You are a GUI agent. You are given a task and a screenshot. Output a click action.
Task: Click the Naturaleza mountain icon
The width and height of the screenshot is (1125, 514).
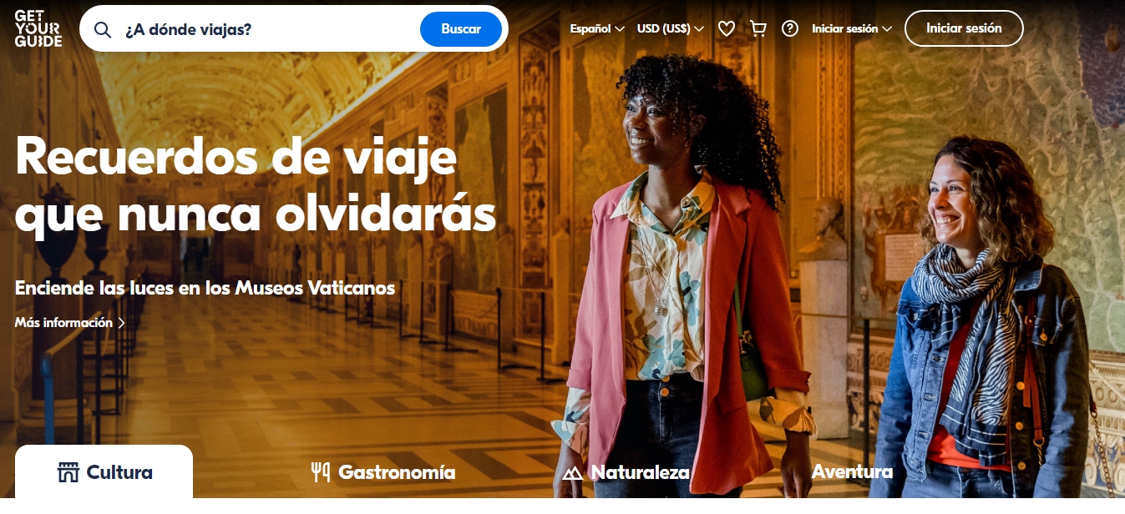click(x=573, y=473)
